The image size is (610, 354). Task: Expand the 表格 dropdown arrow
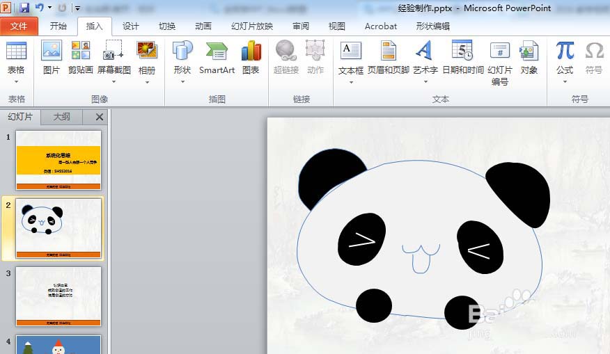point(16,82)
